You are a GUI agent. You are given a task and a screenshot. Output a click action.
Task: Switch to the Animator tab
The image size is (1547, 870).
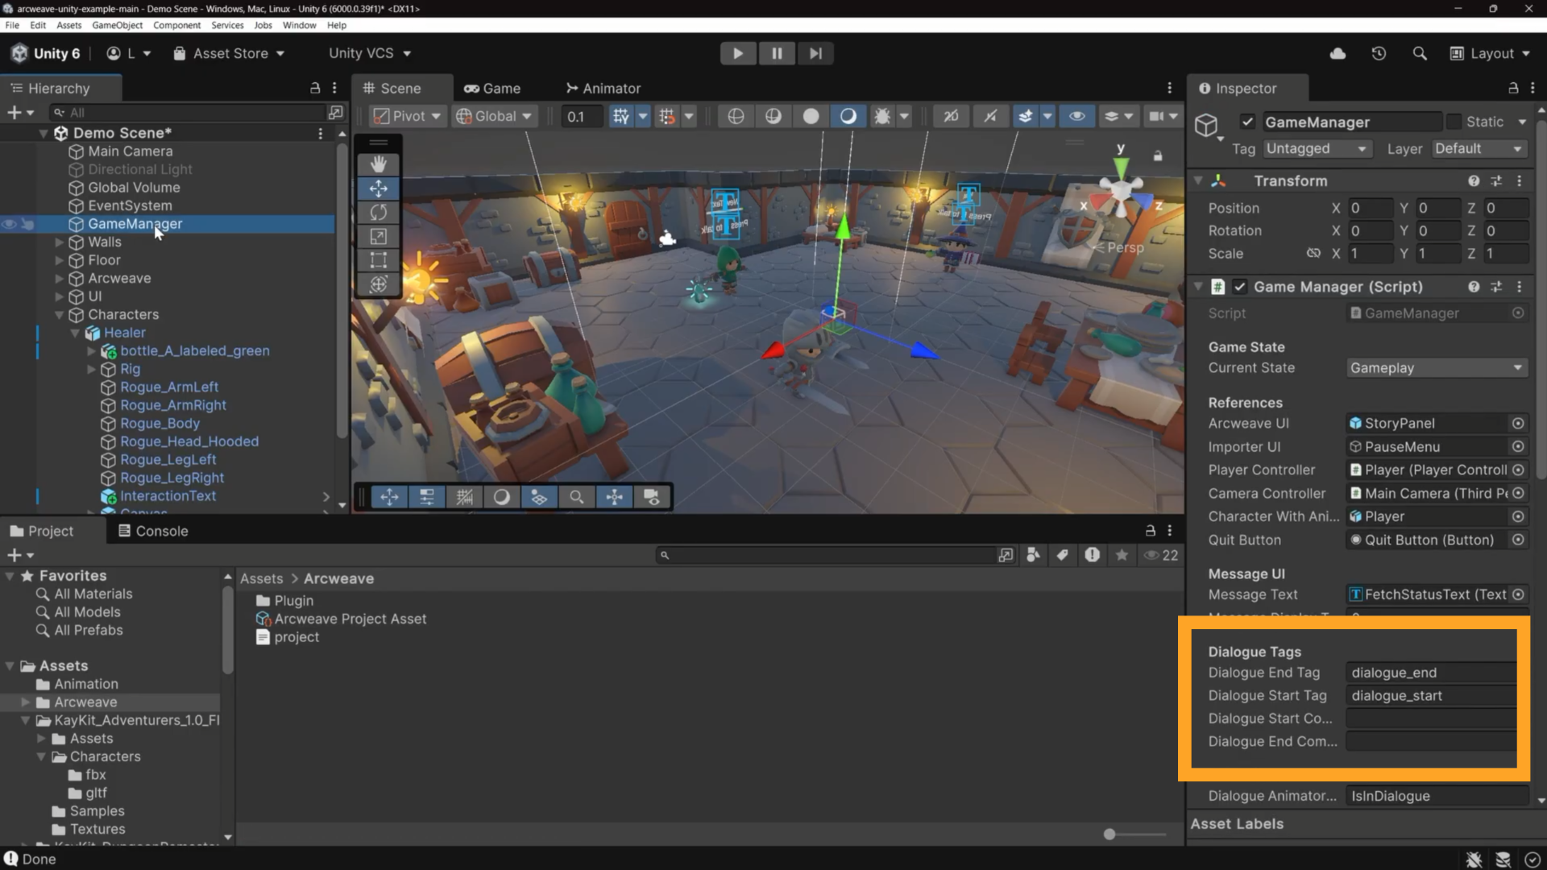point(603,89)
